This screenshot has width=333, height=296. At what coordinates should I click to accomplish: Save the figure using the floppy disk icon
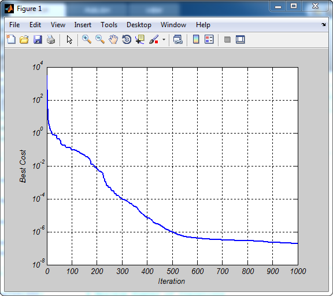(38, 39)
